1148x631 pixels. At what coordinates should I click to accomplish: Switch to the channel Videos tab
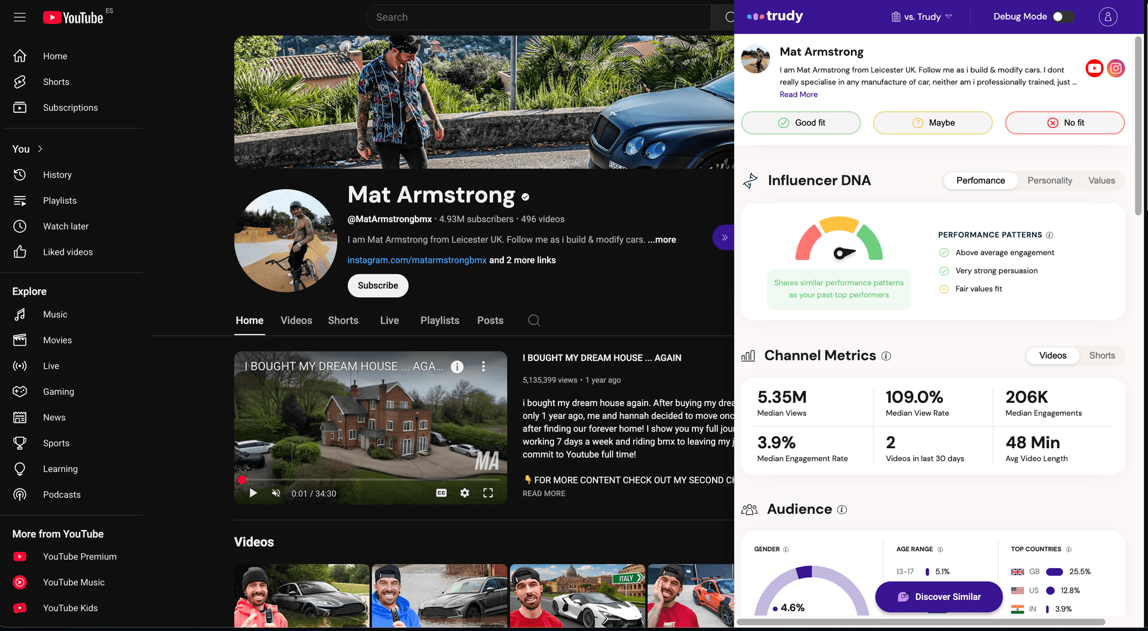coord(296,321)
